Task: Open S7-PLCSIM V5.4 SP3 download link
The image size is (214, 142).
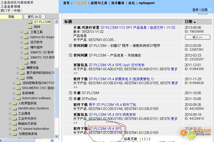Action: click(105, 129)
